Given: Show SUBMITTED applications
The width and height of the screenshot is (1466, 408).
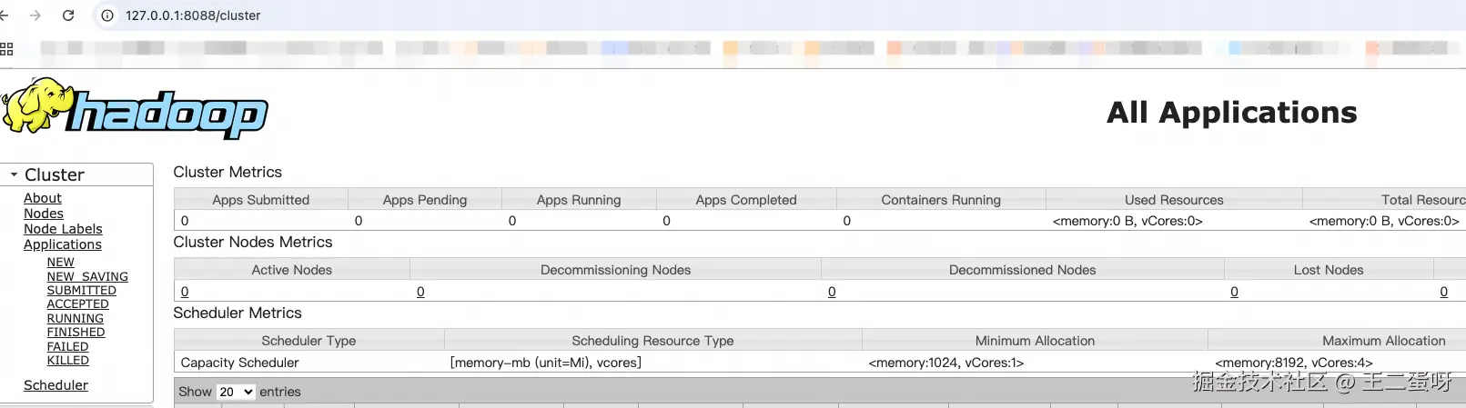Looking at the screenshot, I should [x=81, y=290].
